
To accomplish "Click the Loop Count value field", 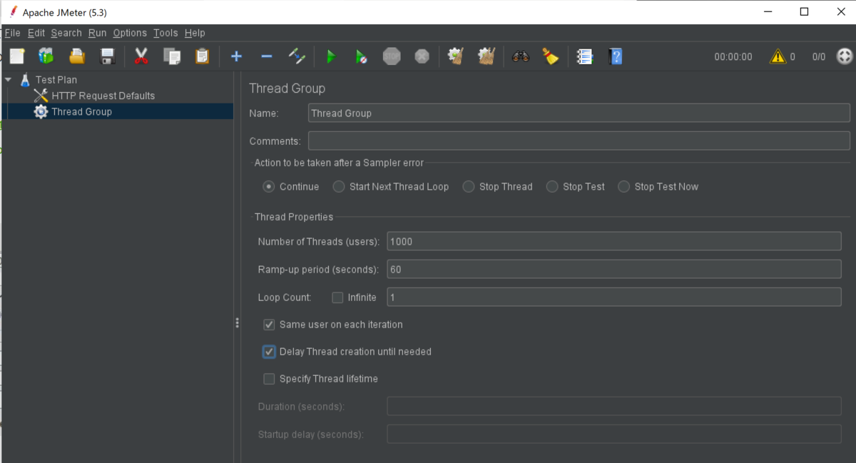I will [614, 297].
